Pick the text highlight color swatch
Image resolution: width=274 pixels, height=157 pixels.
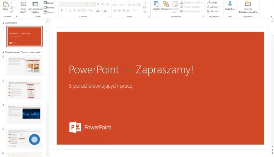[98, 10]
